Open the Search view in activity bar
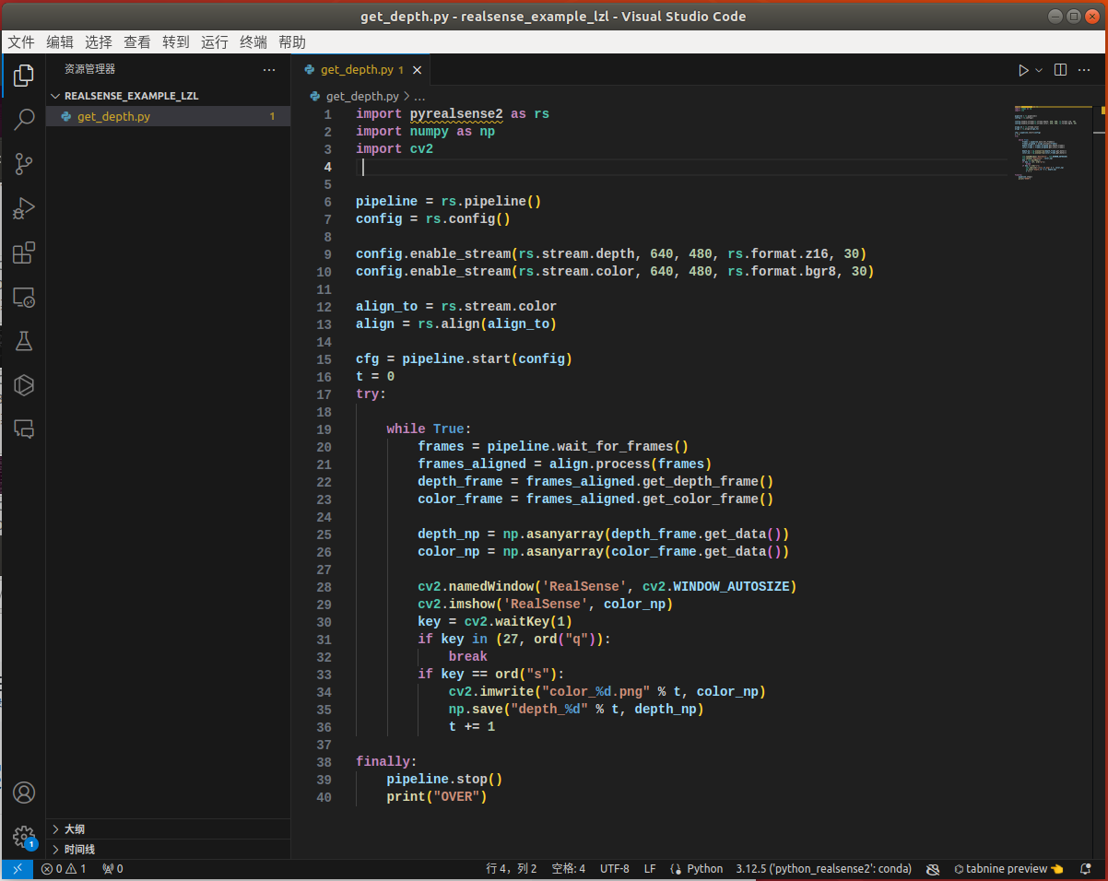The image size is (1108, 881). pos(24,119)
